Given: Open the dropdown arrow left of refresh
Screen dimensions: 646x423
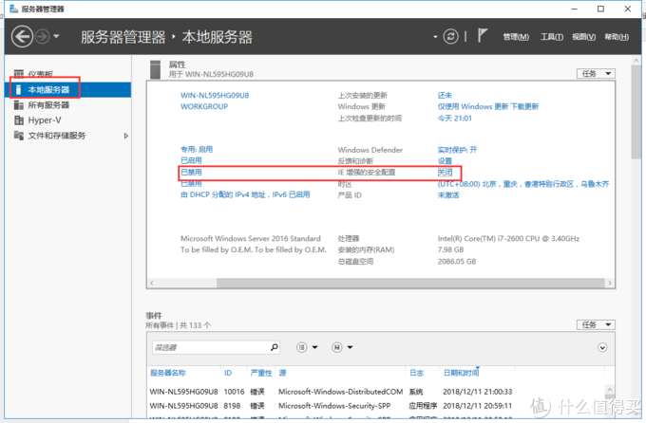Looking at the screenshot, I should 435,37.
